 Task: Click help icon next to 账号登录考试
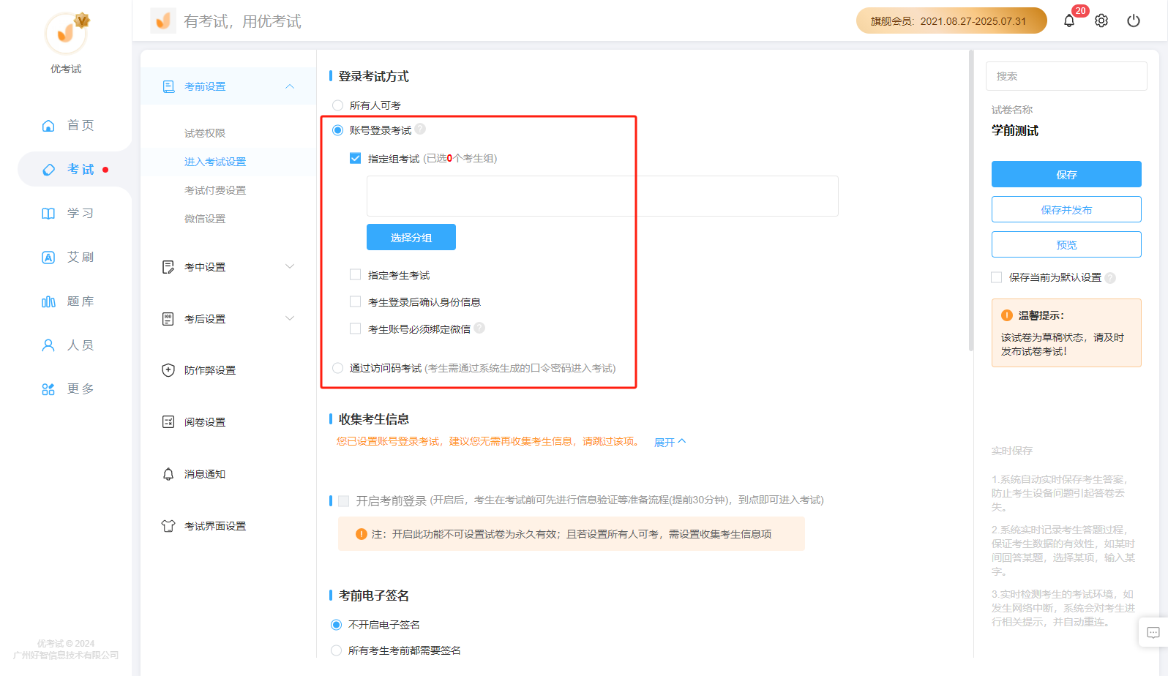pos(420,129)
